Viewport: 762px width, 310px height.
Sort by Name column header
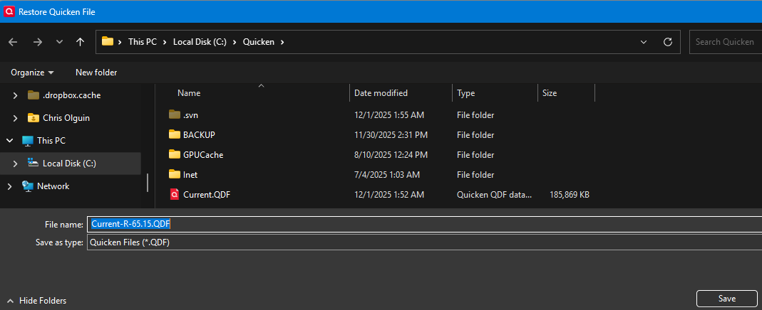189,93
